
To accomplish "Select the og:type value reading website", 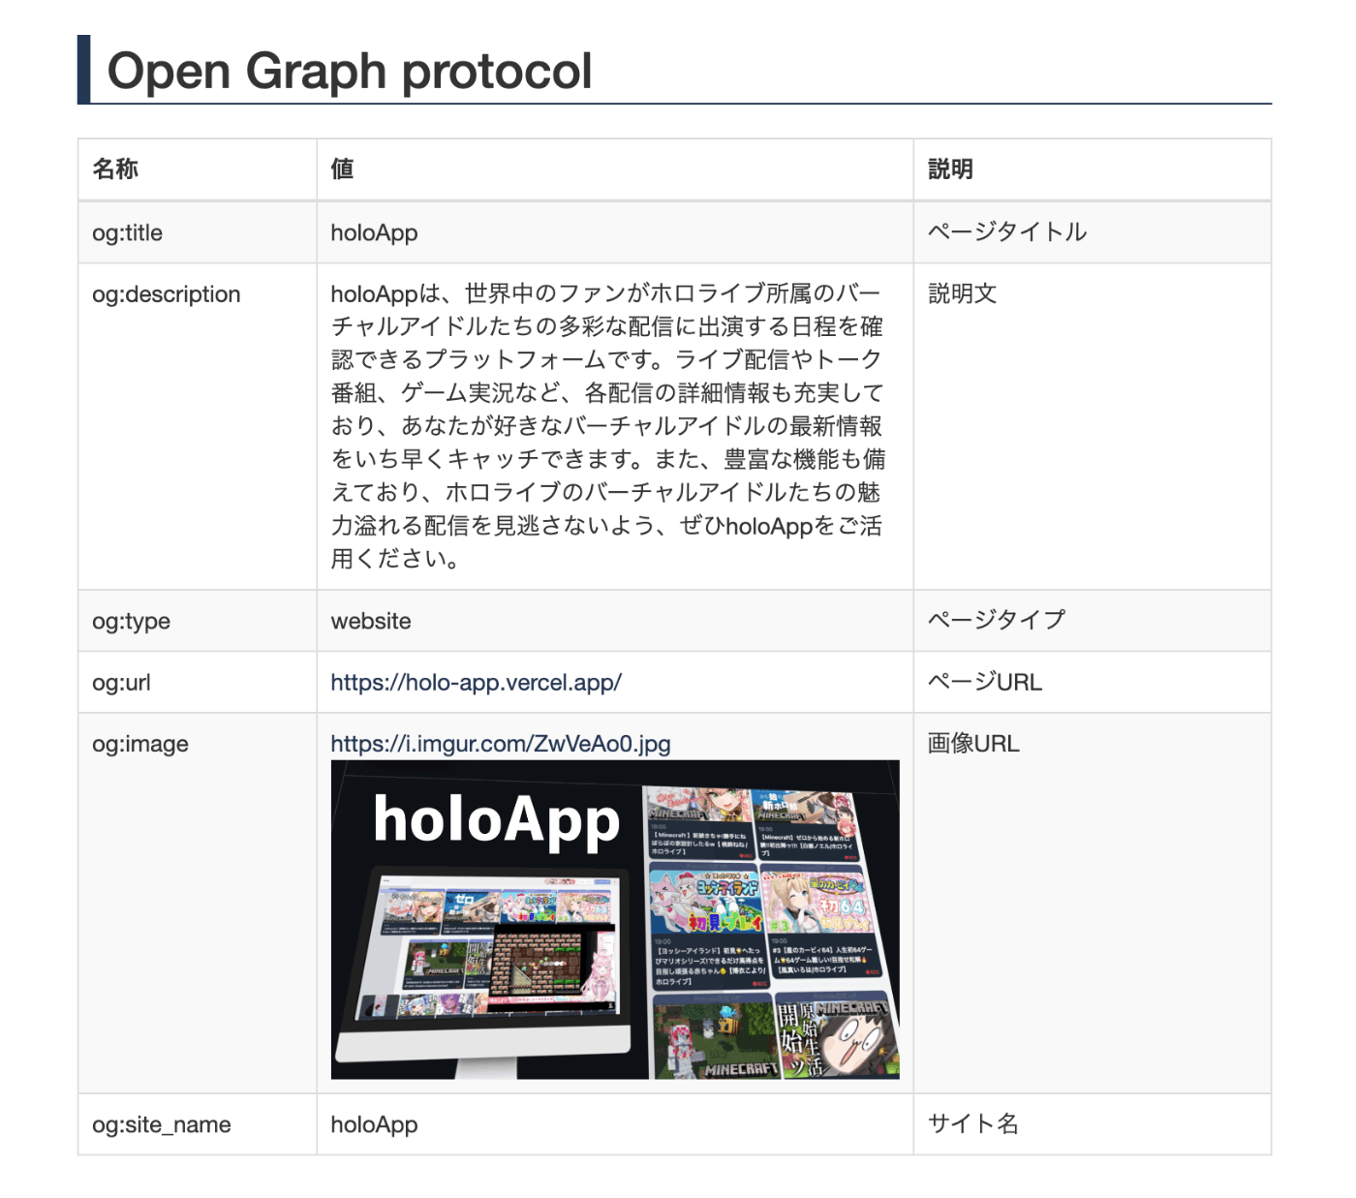I will coord(371,621).
